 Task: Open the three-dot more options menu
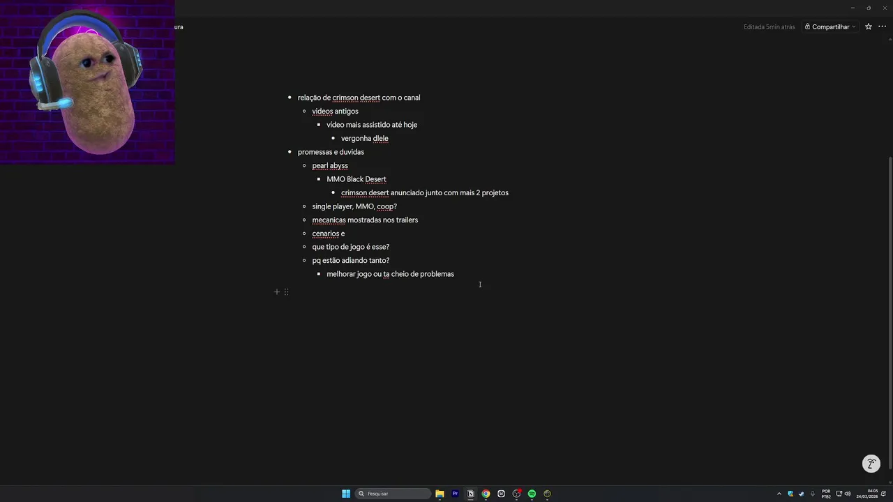(882, 26)
